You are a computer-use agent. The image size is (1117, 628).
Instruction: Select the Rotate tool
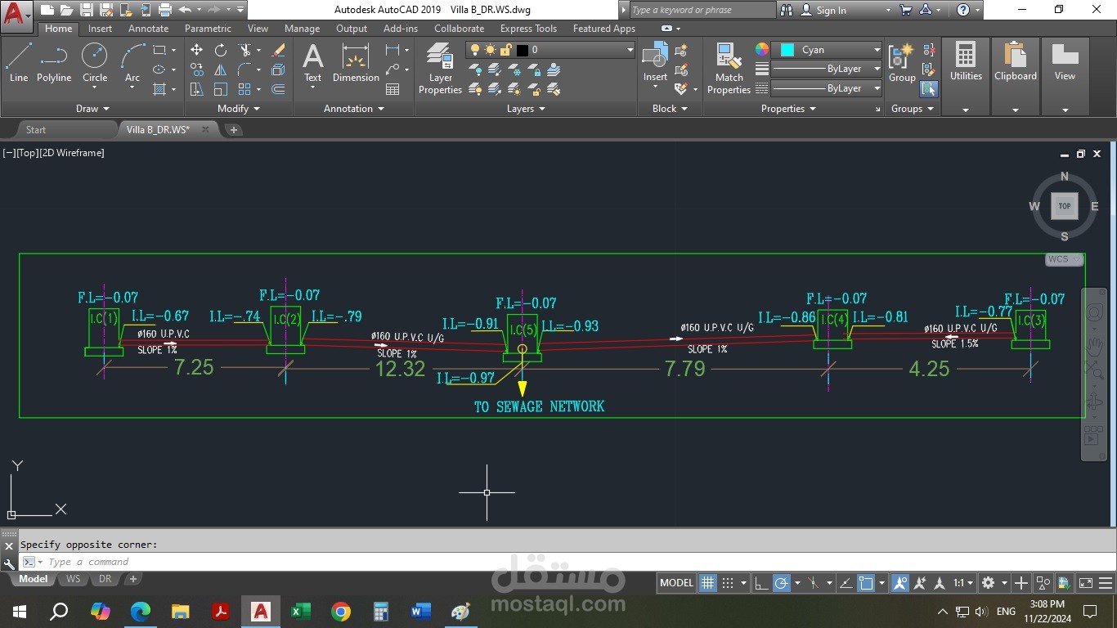pyautogui.click(x=221, y=50)
